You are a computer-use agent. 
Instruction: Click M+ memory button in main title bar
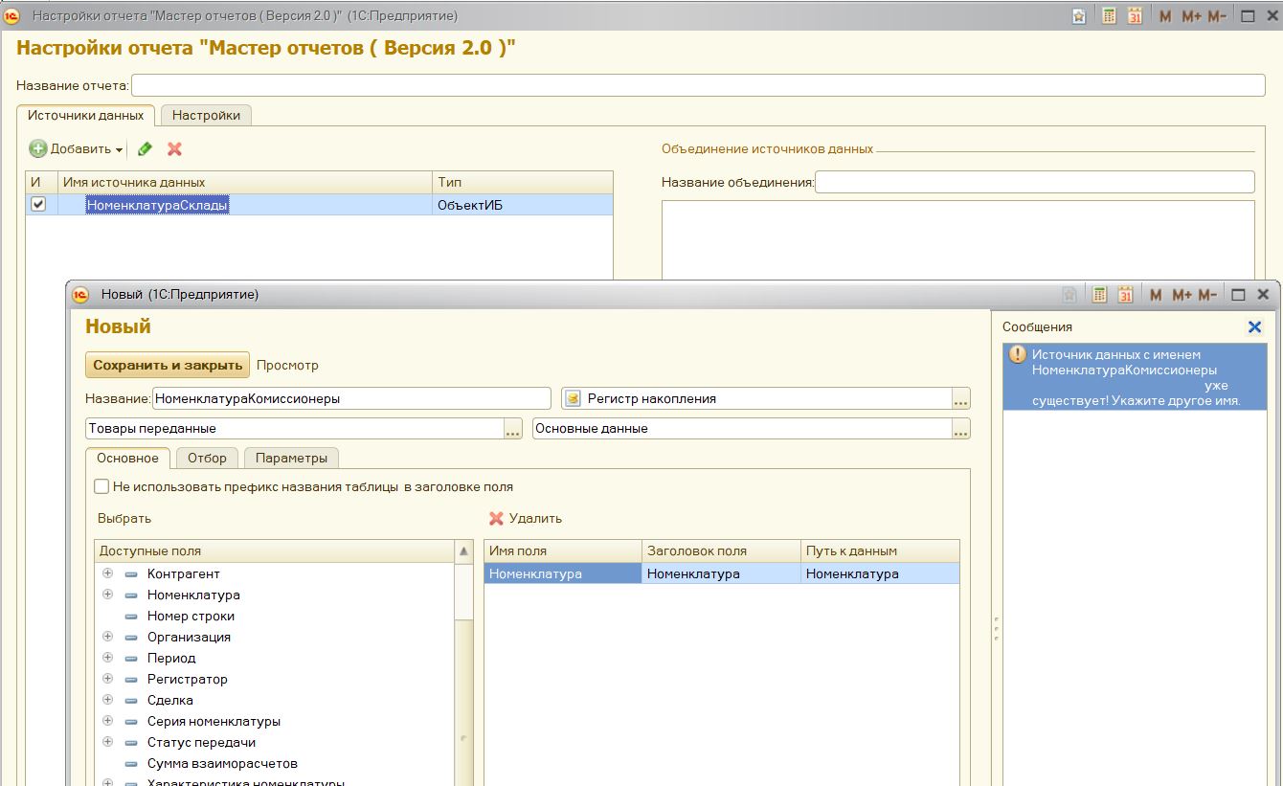pyautogui.click(x=1191, y=15)
